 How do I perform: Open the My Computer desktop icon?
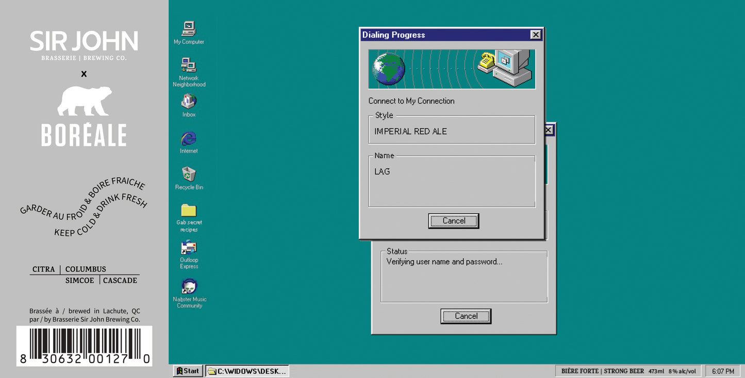[189, 29]
